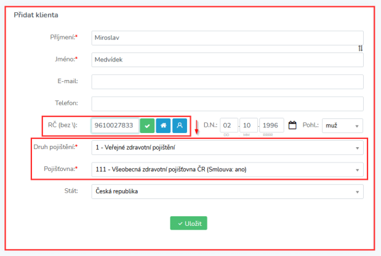
Task: Click the green Uložit button
Action: [x=188, y=223]
